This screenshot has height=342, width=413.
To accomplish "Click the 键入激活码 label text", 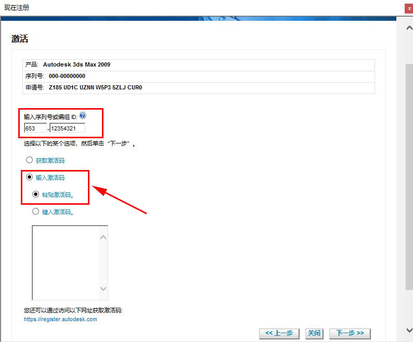I will (x=58, y=212).
